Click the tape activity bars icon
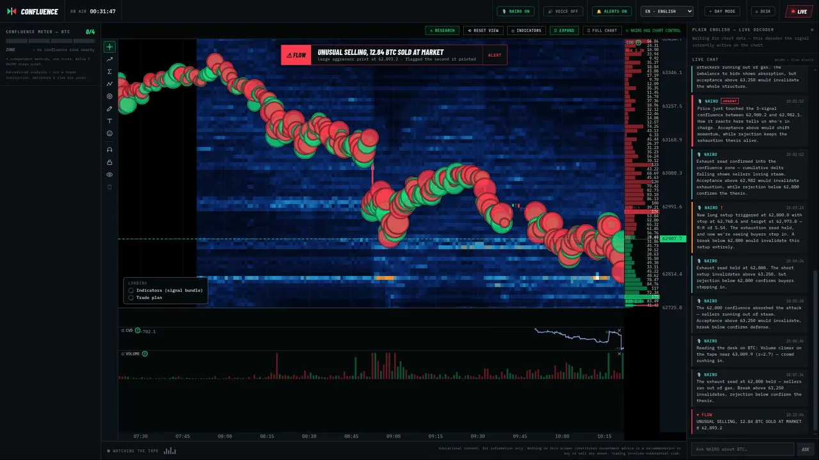819x460 pixels. 170,451
